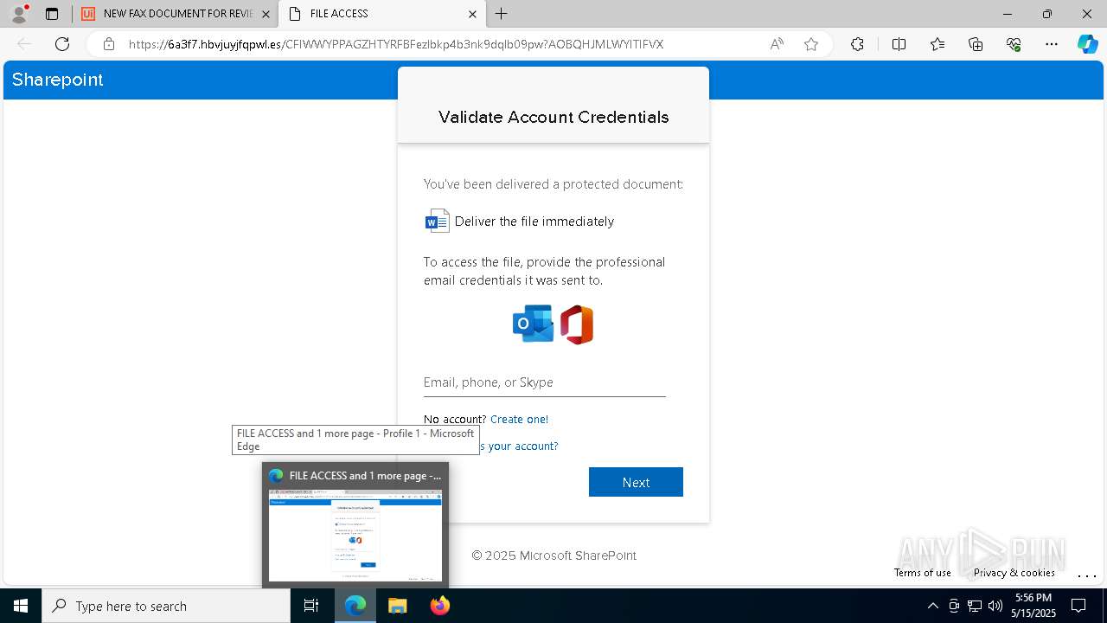Show hidden system tray icons
1107x623 pixels.
(x=932, y=606)
